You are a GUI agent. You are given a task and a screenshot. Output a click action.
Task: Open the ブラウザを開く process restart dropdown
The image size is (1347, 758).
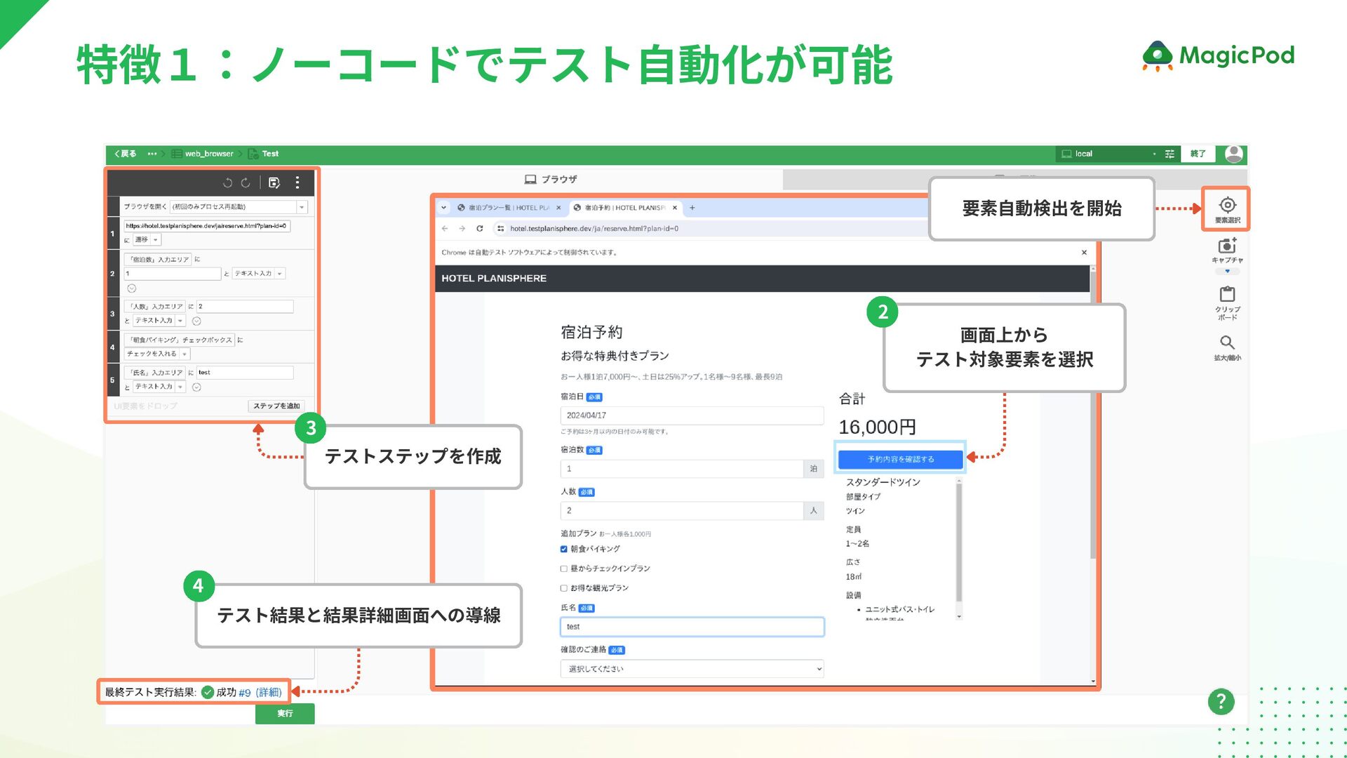(302, 207)
